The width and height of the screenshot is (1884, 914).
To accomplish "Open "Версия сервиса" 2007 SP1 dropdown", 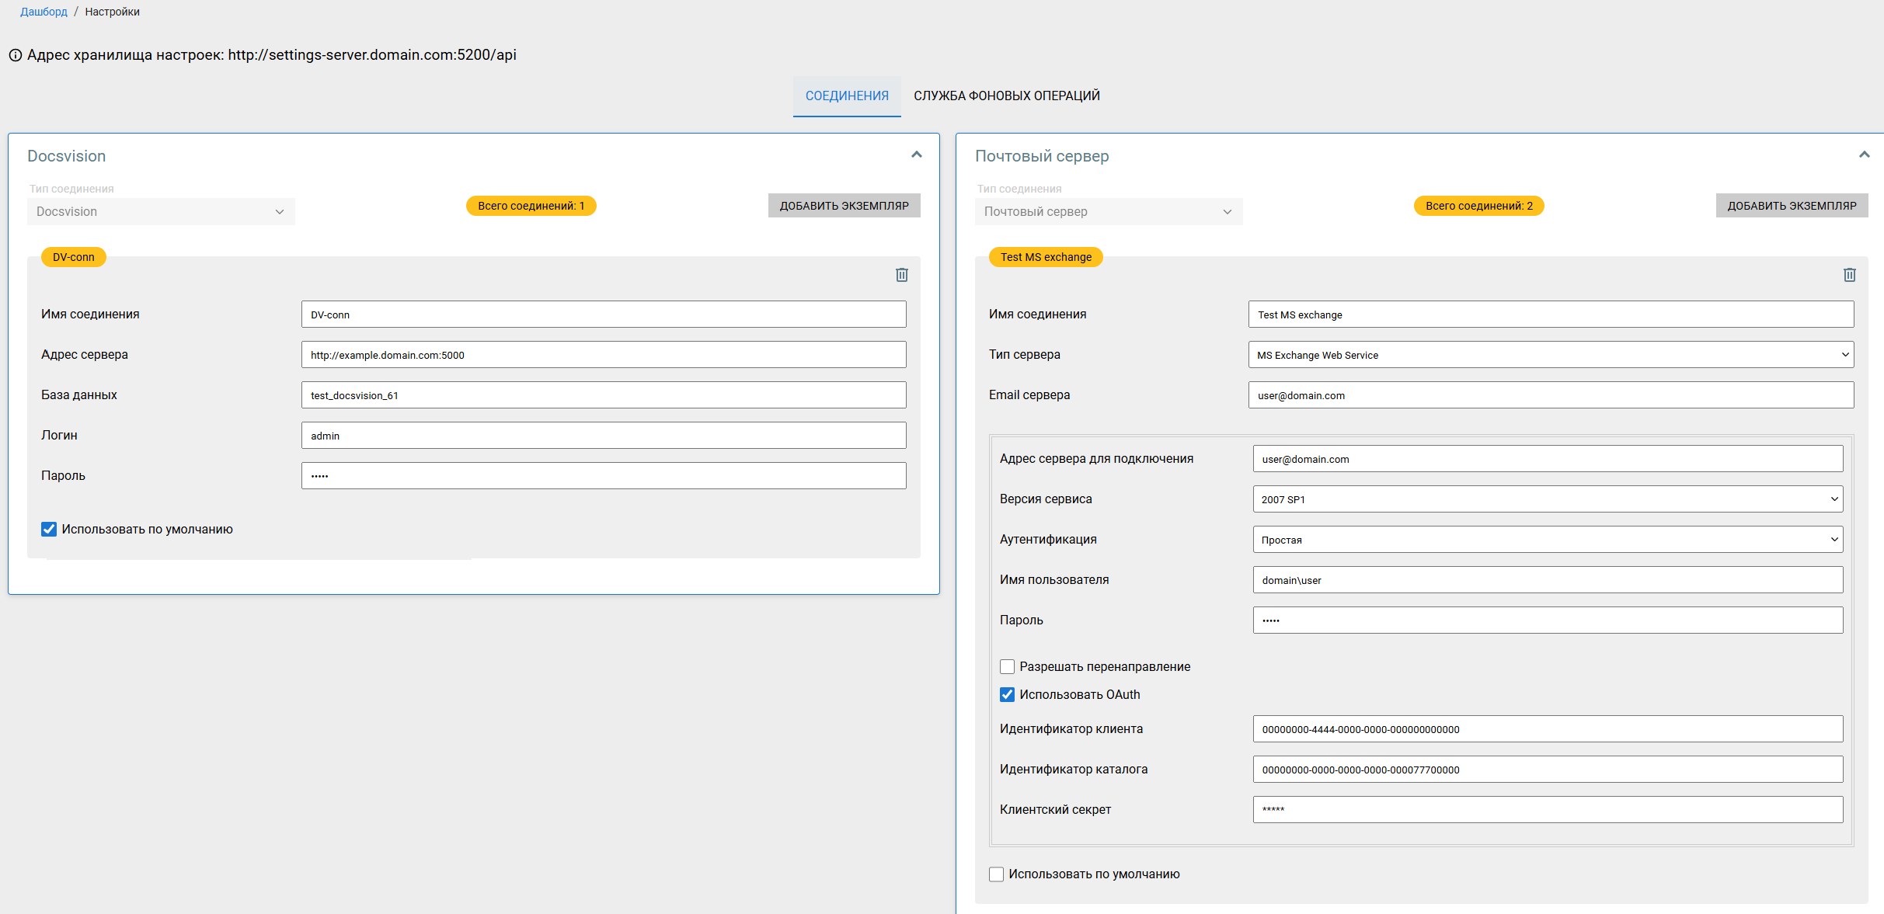I will [1548, 499].
